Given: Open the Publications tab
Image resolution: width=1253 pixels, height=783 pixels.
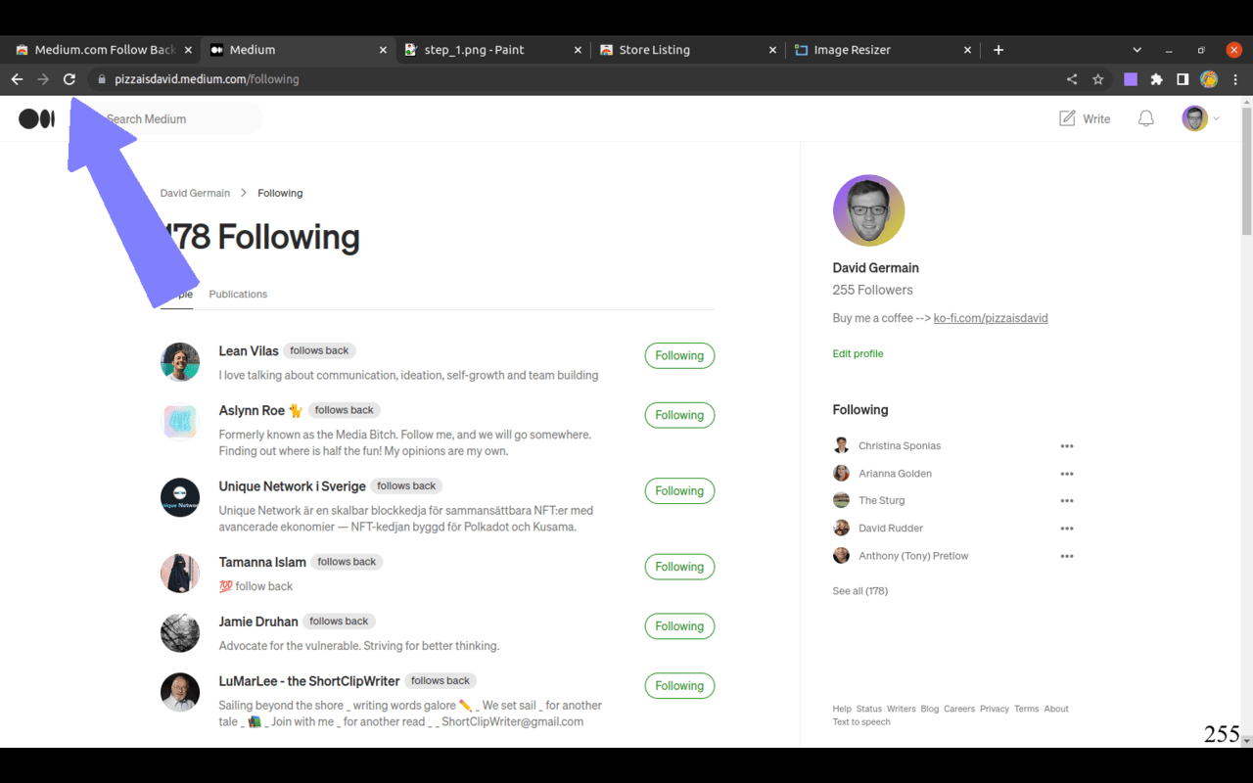Looking at the screenshot, I should pos(238,295).
